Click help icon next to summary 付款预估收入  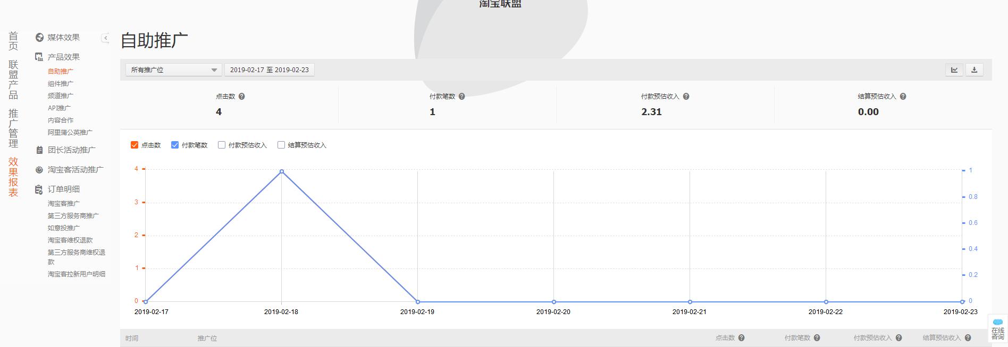686,97
